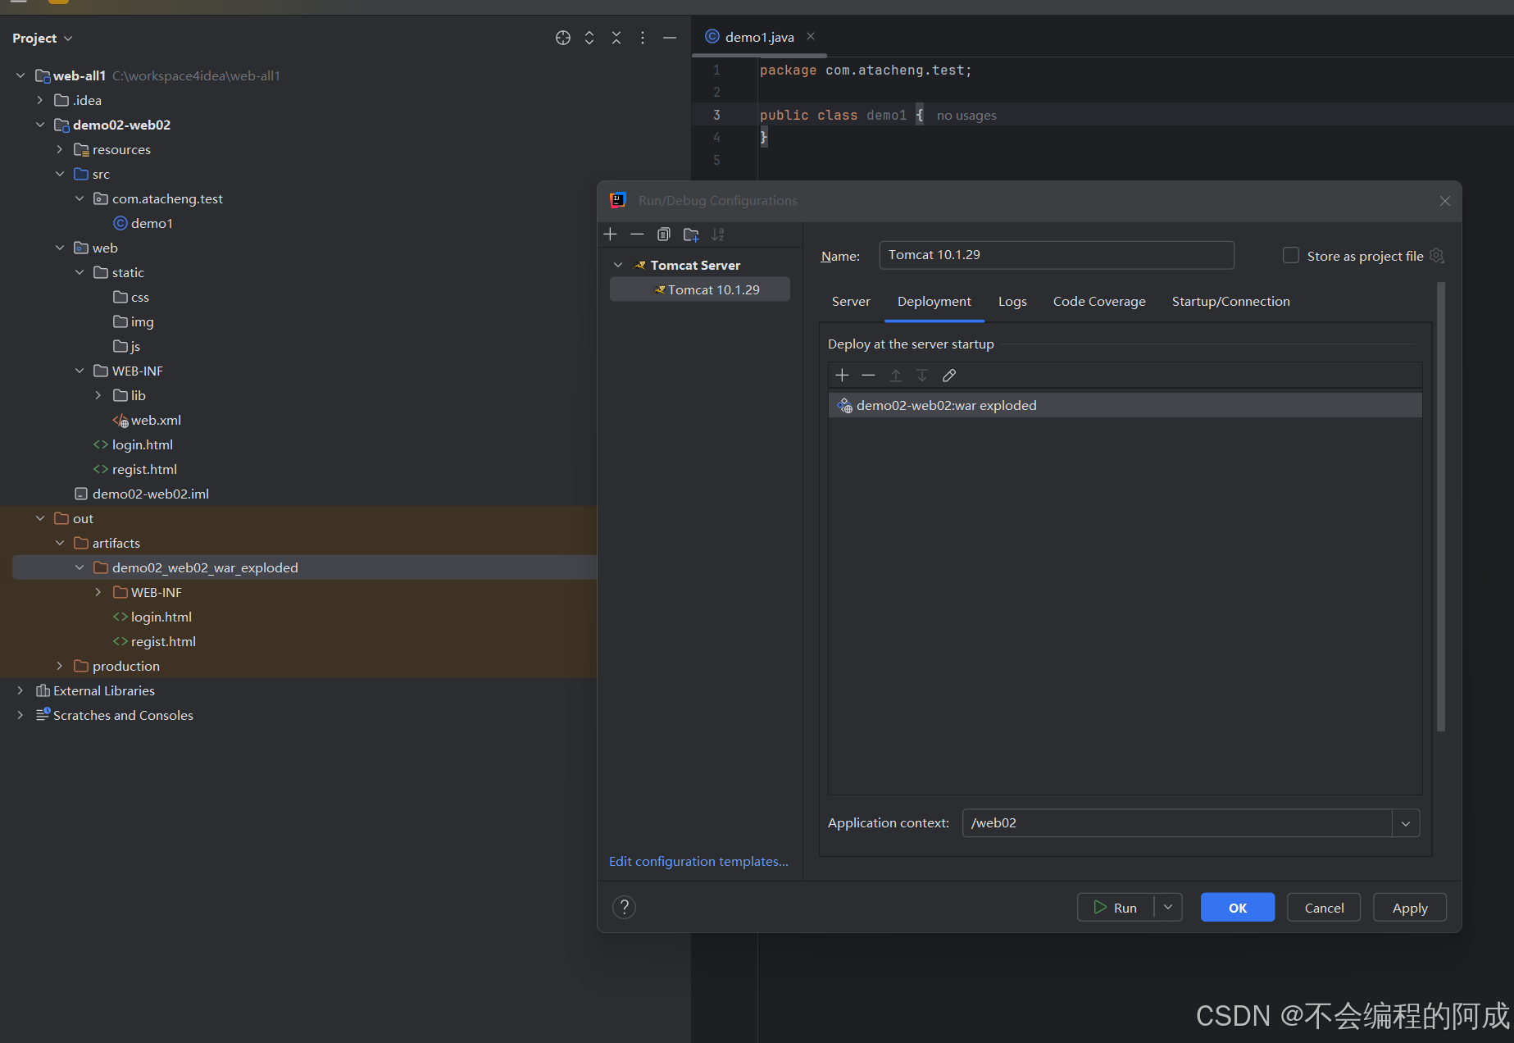Click the Application context text field

1176,823
